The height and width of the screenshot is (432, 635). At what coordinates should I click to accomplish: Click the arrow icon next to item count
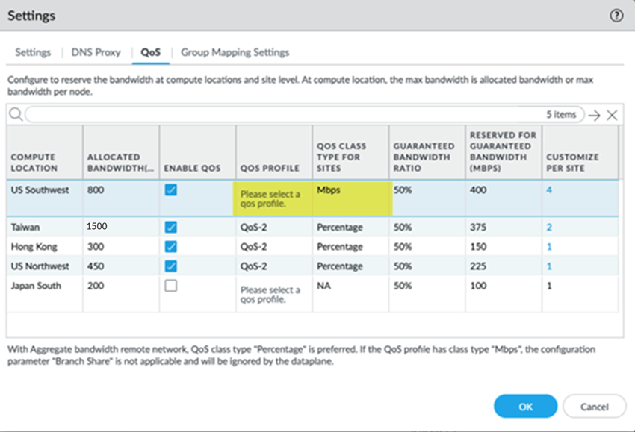pyautogui.click(x=594, y=115)
